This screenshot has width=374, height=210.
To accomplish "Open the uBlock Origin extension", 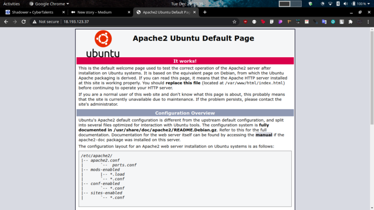I will (x=245, y=22).
